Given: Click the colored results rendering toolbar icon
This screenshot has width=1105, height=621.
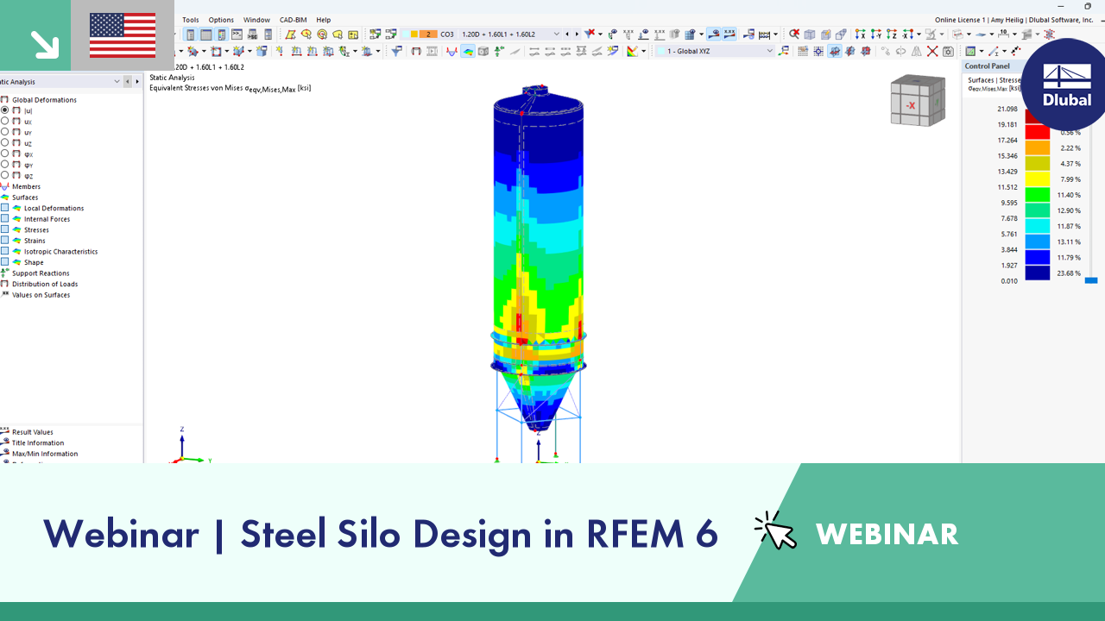Looking at the screenshot, I should click(469, 50).
